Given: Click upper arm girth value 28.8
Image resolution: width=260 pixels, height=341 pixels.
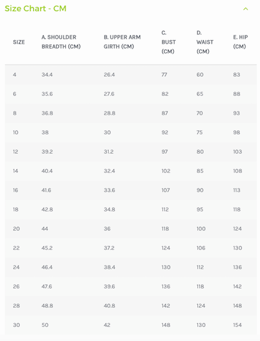Looking at the screenshot, I should (109, 113).
